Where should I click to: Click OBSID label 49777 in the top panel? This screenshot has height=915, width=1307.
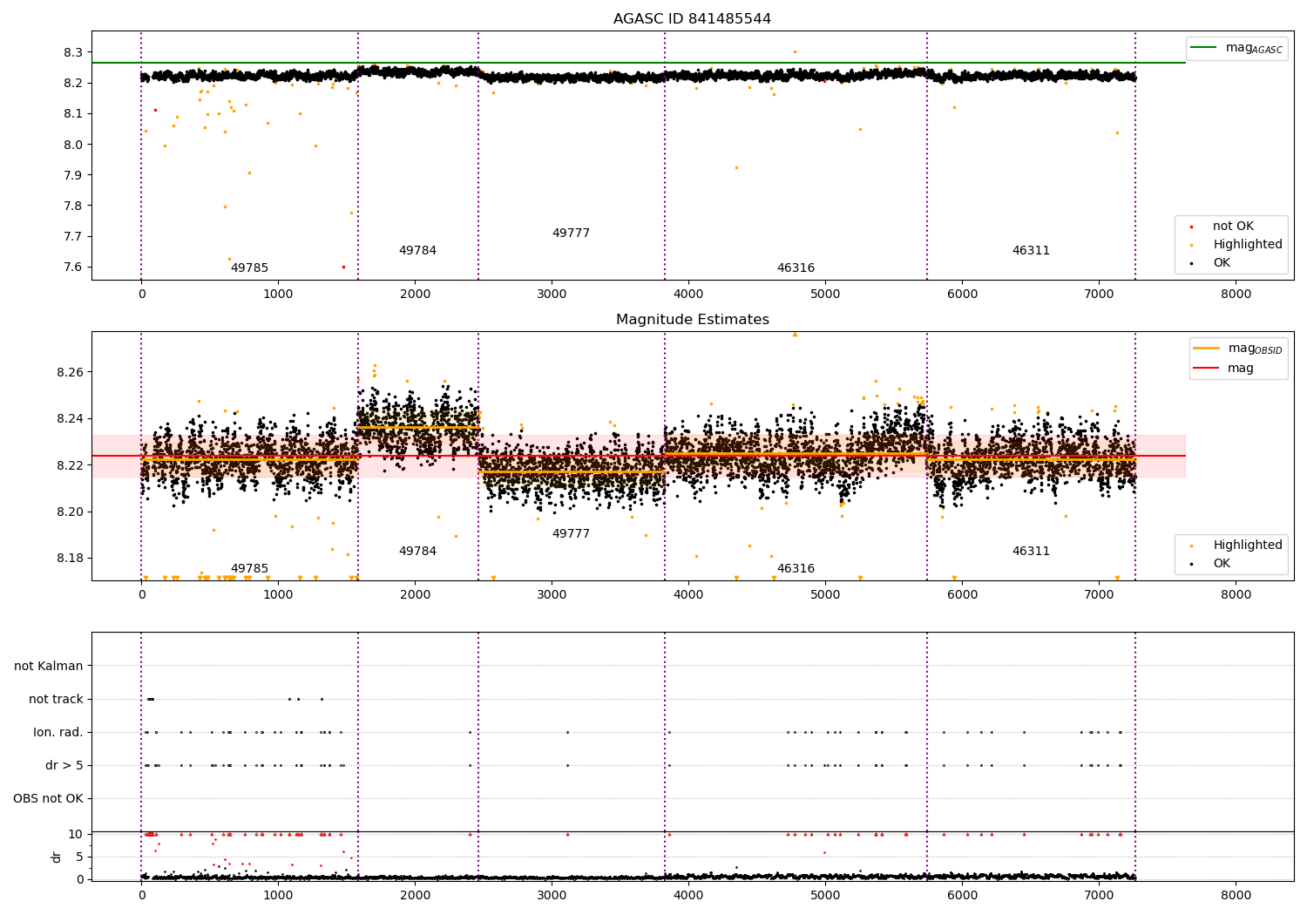tap(571, 234)
